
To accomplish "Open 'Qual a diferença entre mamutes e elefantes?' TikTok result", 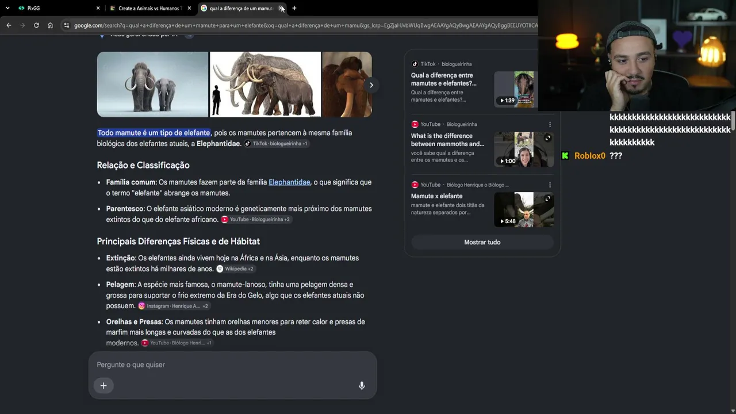I will [x=443, y=79].
